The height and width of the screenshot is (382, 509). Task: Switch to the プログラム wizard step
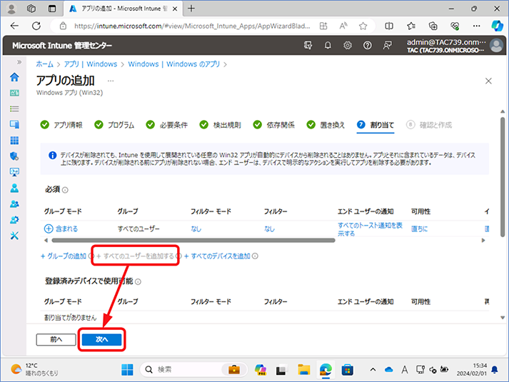tap(114, 125)
